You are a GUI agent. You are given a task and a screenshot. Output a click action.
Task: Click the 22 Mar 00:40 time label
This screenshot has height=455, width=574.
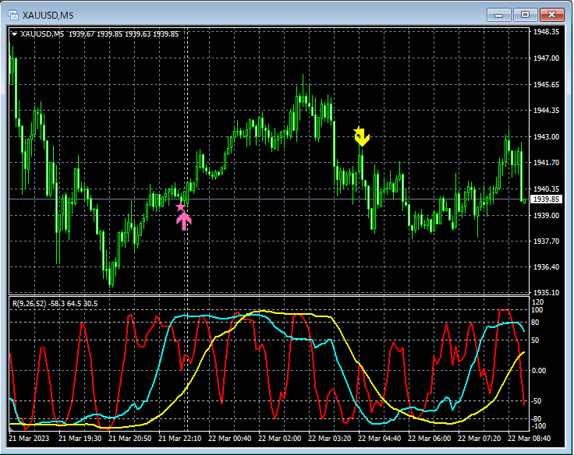click(x=229, y=438)
